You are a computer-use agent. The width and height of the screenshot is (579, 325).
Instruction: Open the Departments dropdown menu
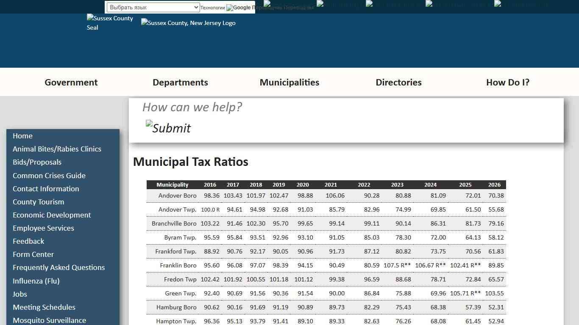[180, 83]
